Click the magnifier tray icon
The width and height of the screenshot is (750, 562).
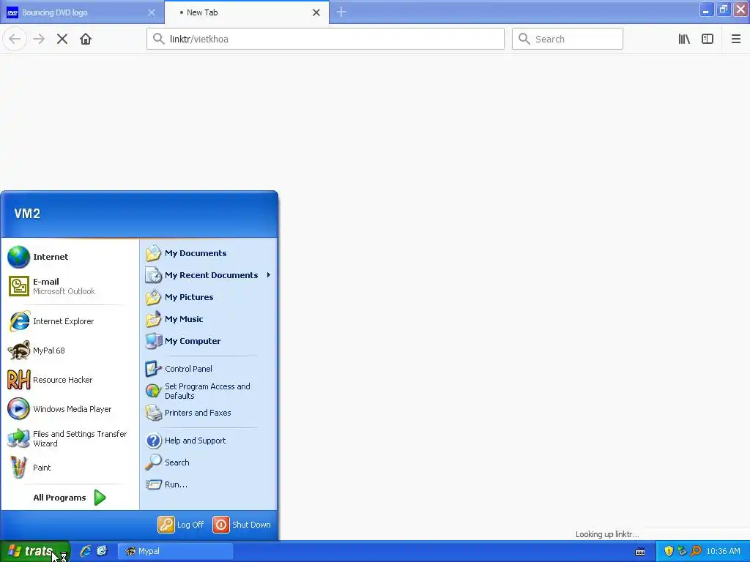(696, 551)
